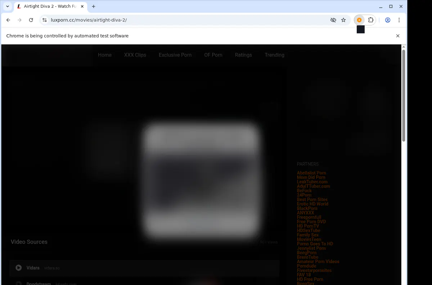Click the page's vertical scrollbar thumb
Viewport: 432px width, 285px height.
point(404,95)
